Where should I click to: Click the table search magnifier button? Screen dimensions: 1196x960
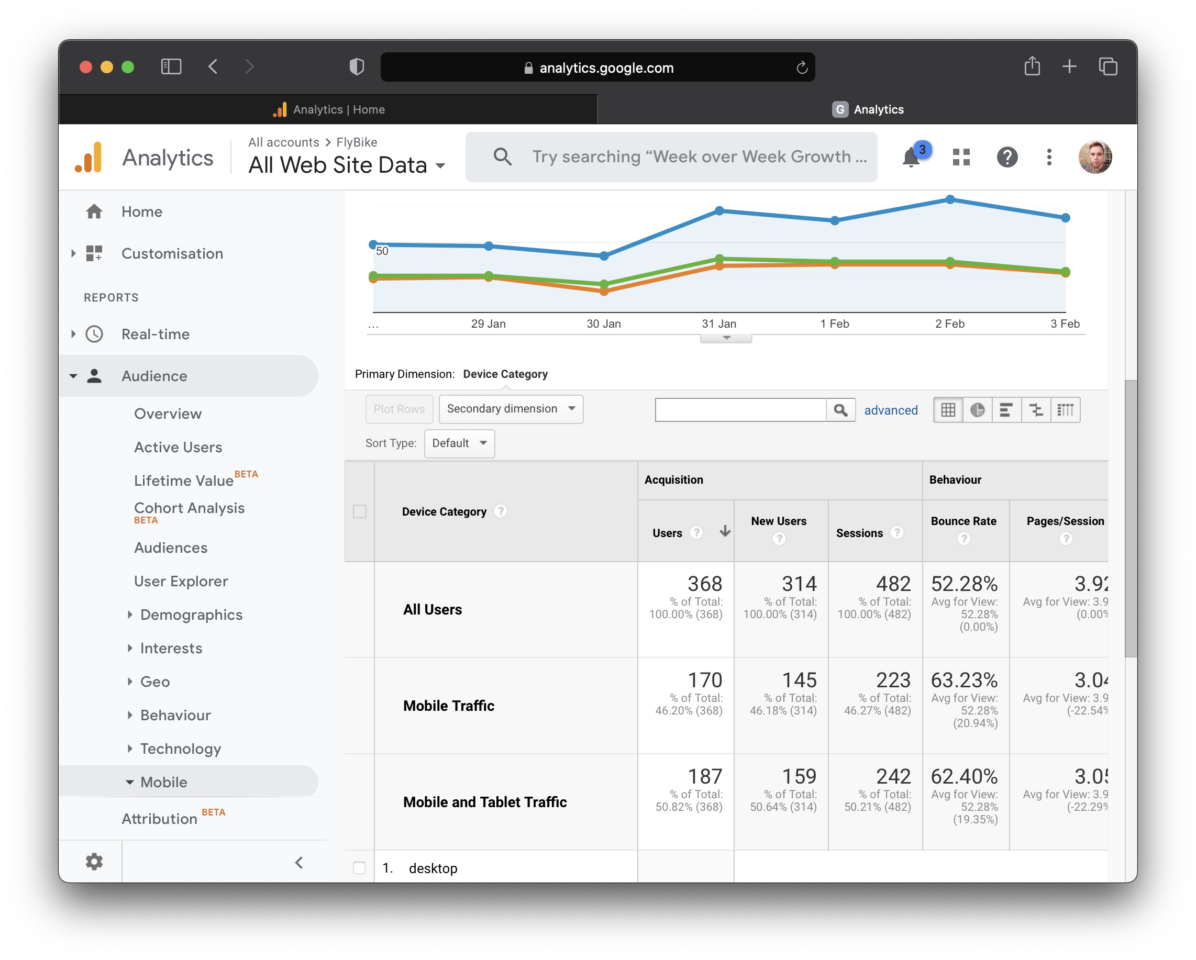tap(840, 410)
